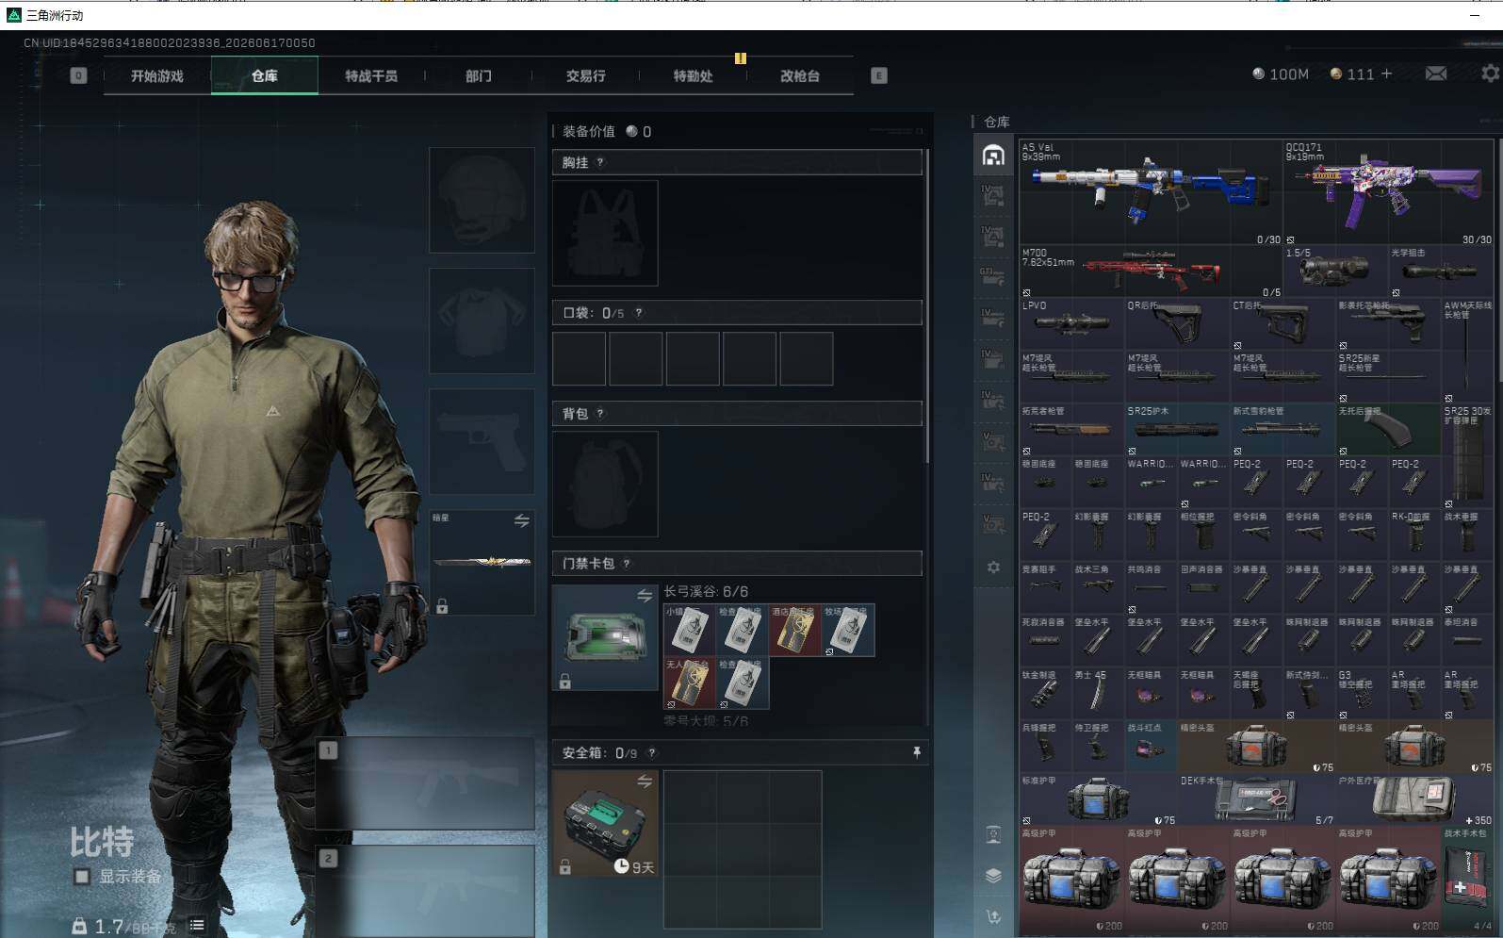The image size is (1503, 938).
Task: Select the 标准护甲 repair bag
Action: (x=1098, y=799)
